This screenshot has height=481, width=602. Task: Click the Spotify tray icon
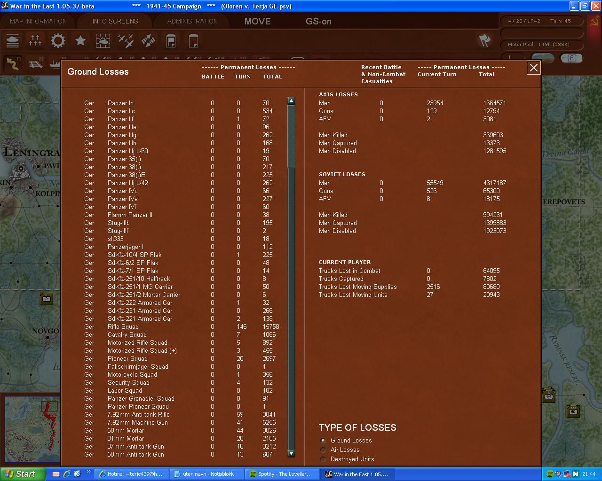[550, 474]
